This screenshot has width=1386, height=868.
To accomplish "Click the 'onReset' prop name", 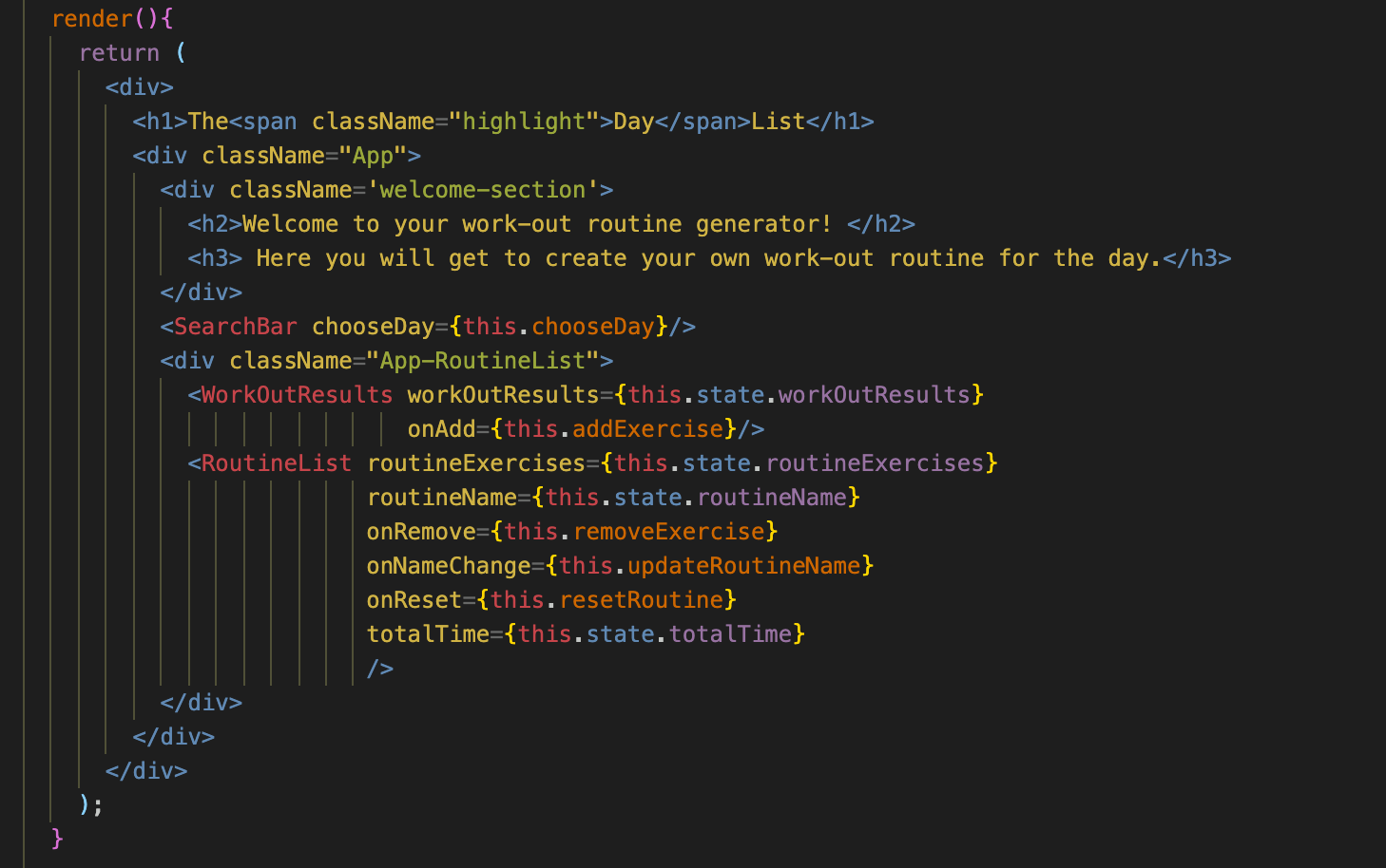I will tap(414, 600).
